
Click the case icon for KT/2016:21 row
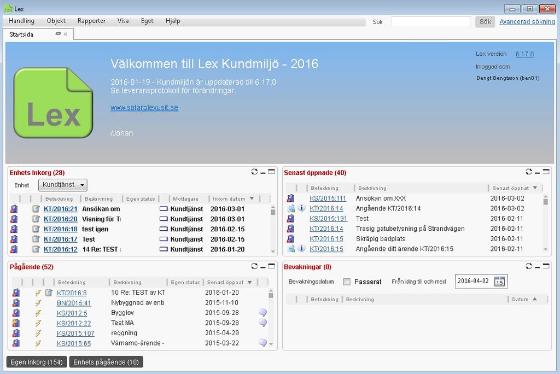[x=14, y=209]
